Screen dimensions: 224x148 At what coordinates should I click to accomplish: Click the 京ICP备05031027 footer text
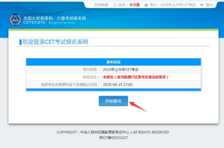pyautogui.click(x=113, y=138)
